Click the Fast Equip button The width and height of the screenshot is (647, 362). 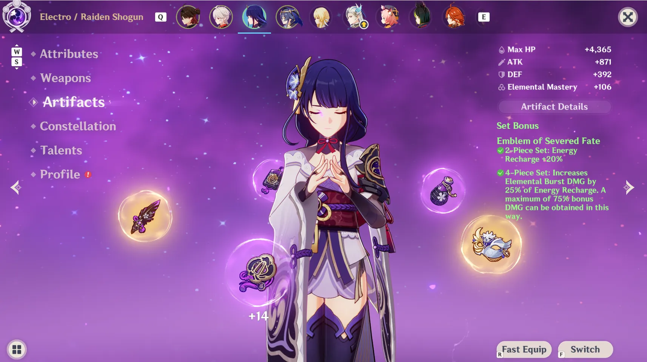524,350
